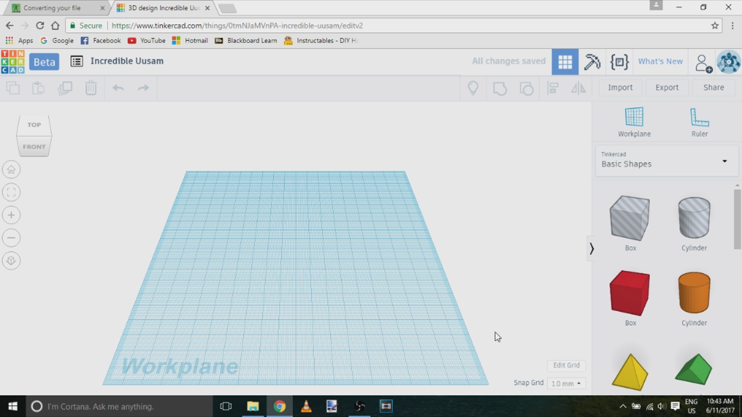Click the Undo arrow
This screenshot has height=417, width=742.
pos(118,88)
